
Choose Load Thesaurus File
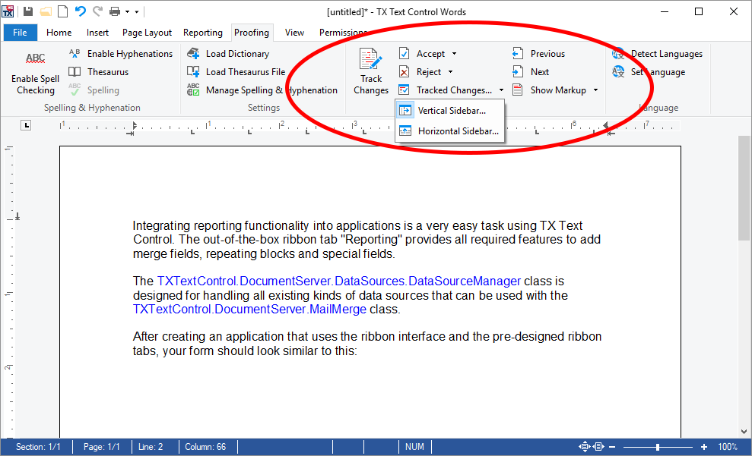(236, 72)
